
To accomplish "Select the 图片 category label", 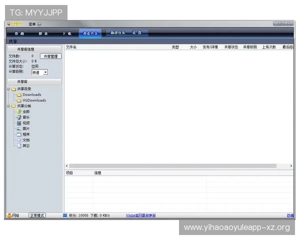I will pyautogui.click(x=26, y=128).
